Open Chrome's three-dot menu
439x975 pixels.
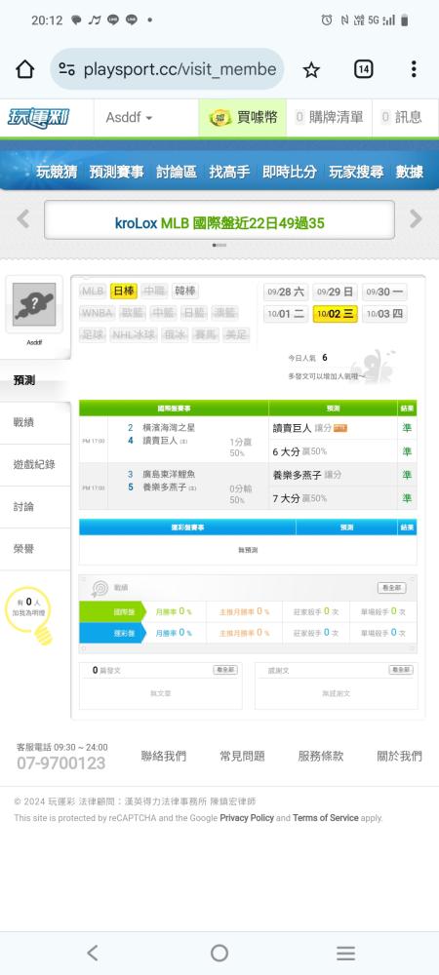tap(414, 69)
